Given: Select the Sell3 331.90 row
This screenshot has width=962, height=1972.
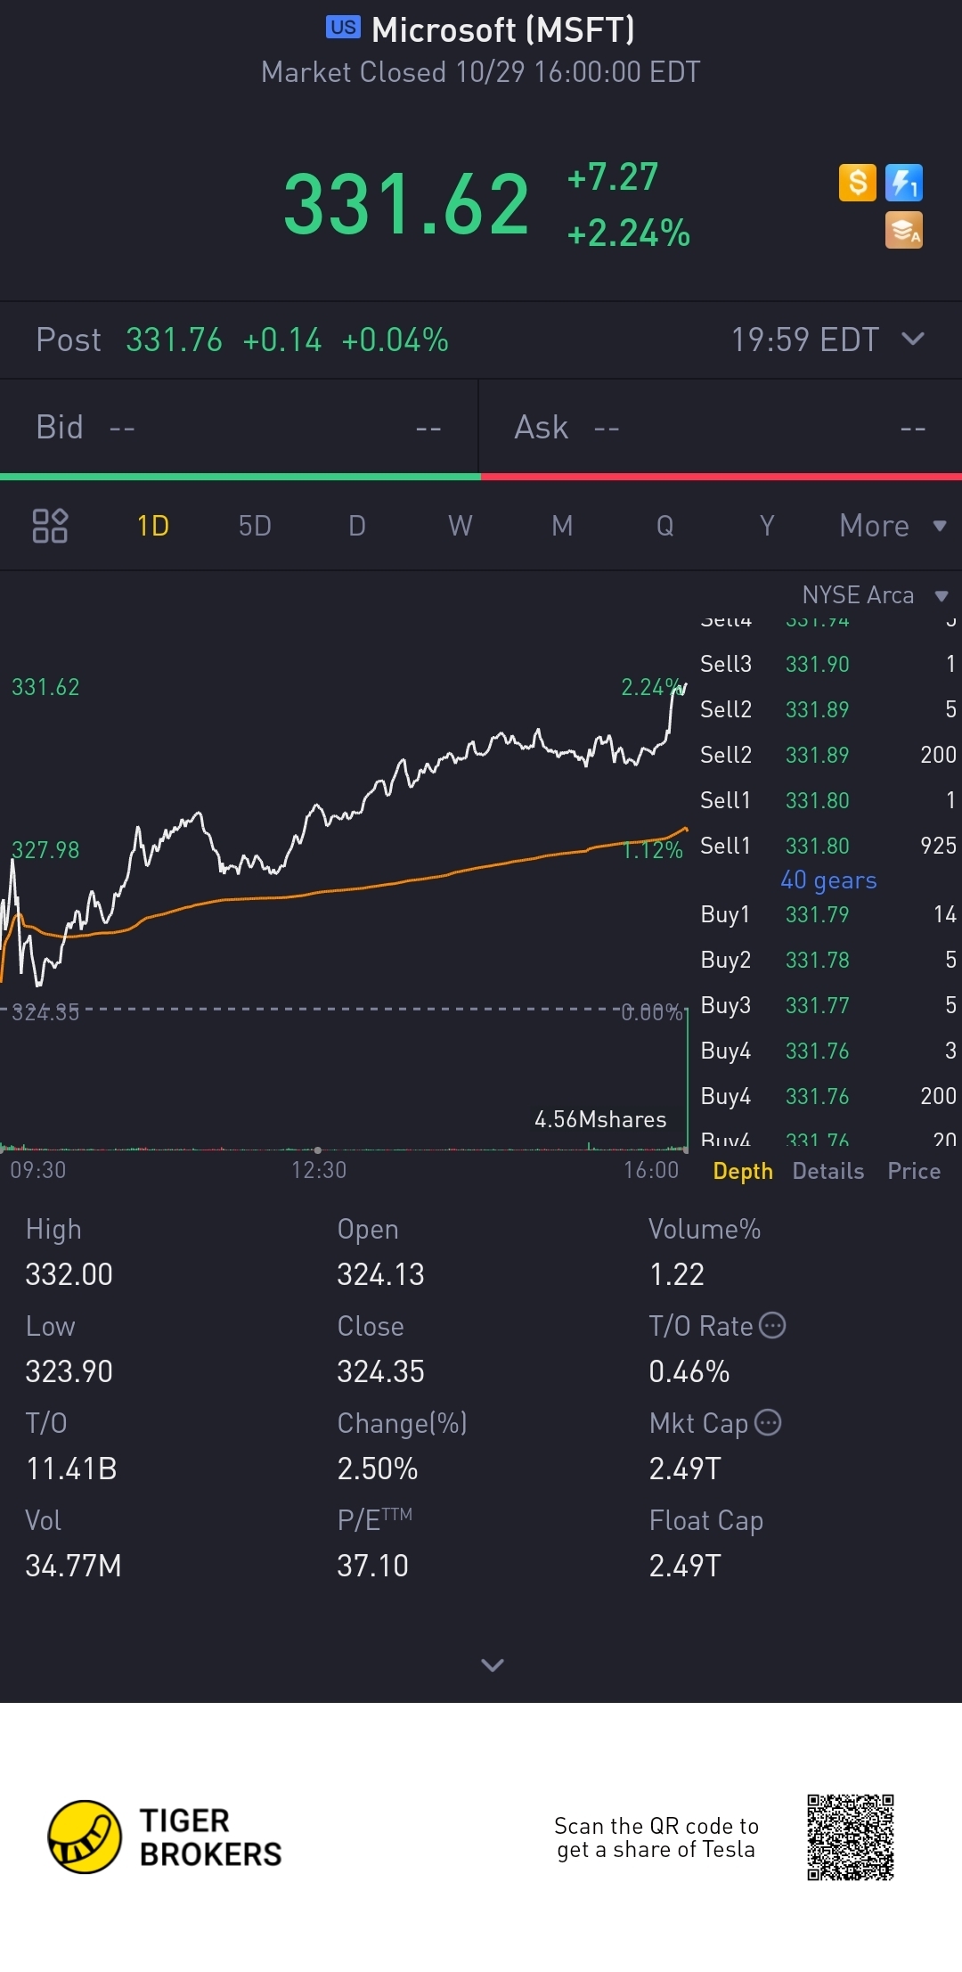Looking at the screenshot, I should coord(828,664).
